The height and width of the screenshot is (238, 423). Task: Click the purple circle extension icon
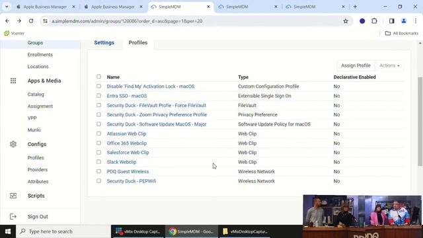coord(362,20)
